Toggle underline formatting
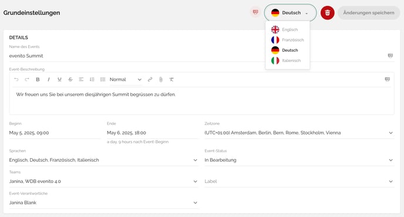This screenshot has width=404, height=217. pyautogui.click(x=59, y=79)
